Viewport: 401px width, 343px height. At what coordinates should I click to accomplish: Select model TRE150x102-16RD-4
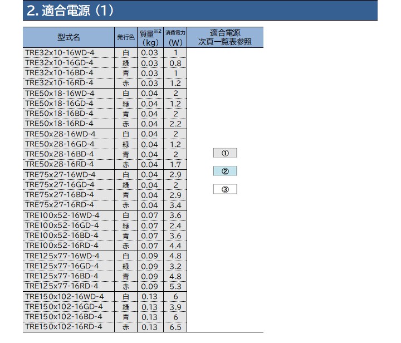pyautogui.click(x=63, y=327)
